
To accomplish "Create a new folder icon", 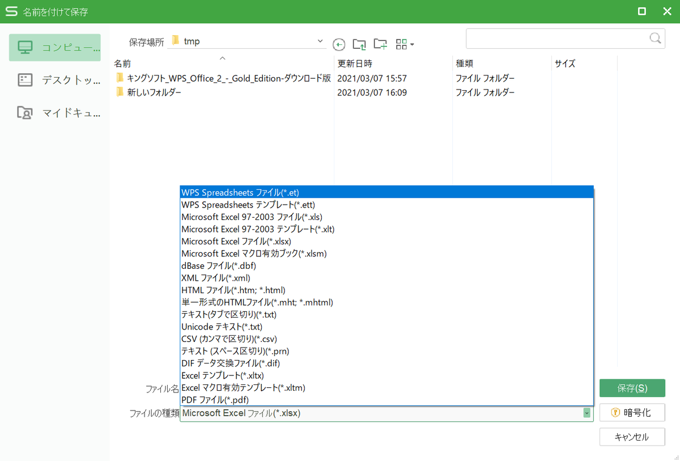I will [x=380, y=44].
